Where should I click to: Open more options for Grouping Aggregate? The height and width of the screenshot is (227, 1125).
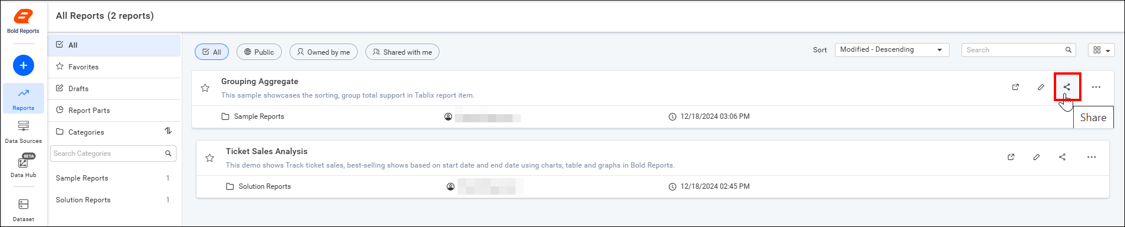1096,87
